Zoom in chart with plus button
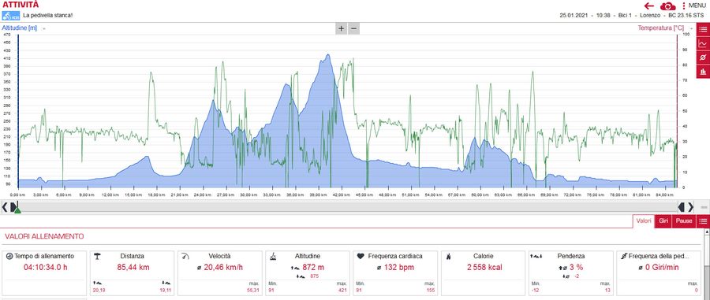This screenshot has width=710, height=300. tap(341, 28)
